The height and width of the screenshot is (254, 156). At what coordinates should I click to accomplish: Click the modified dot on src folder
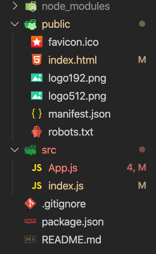click(142, 149)
